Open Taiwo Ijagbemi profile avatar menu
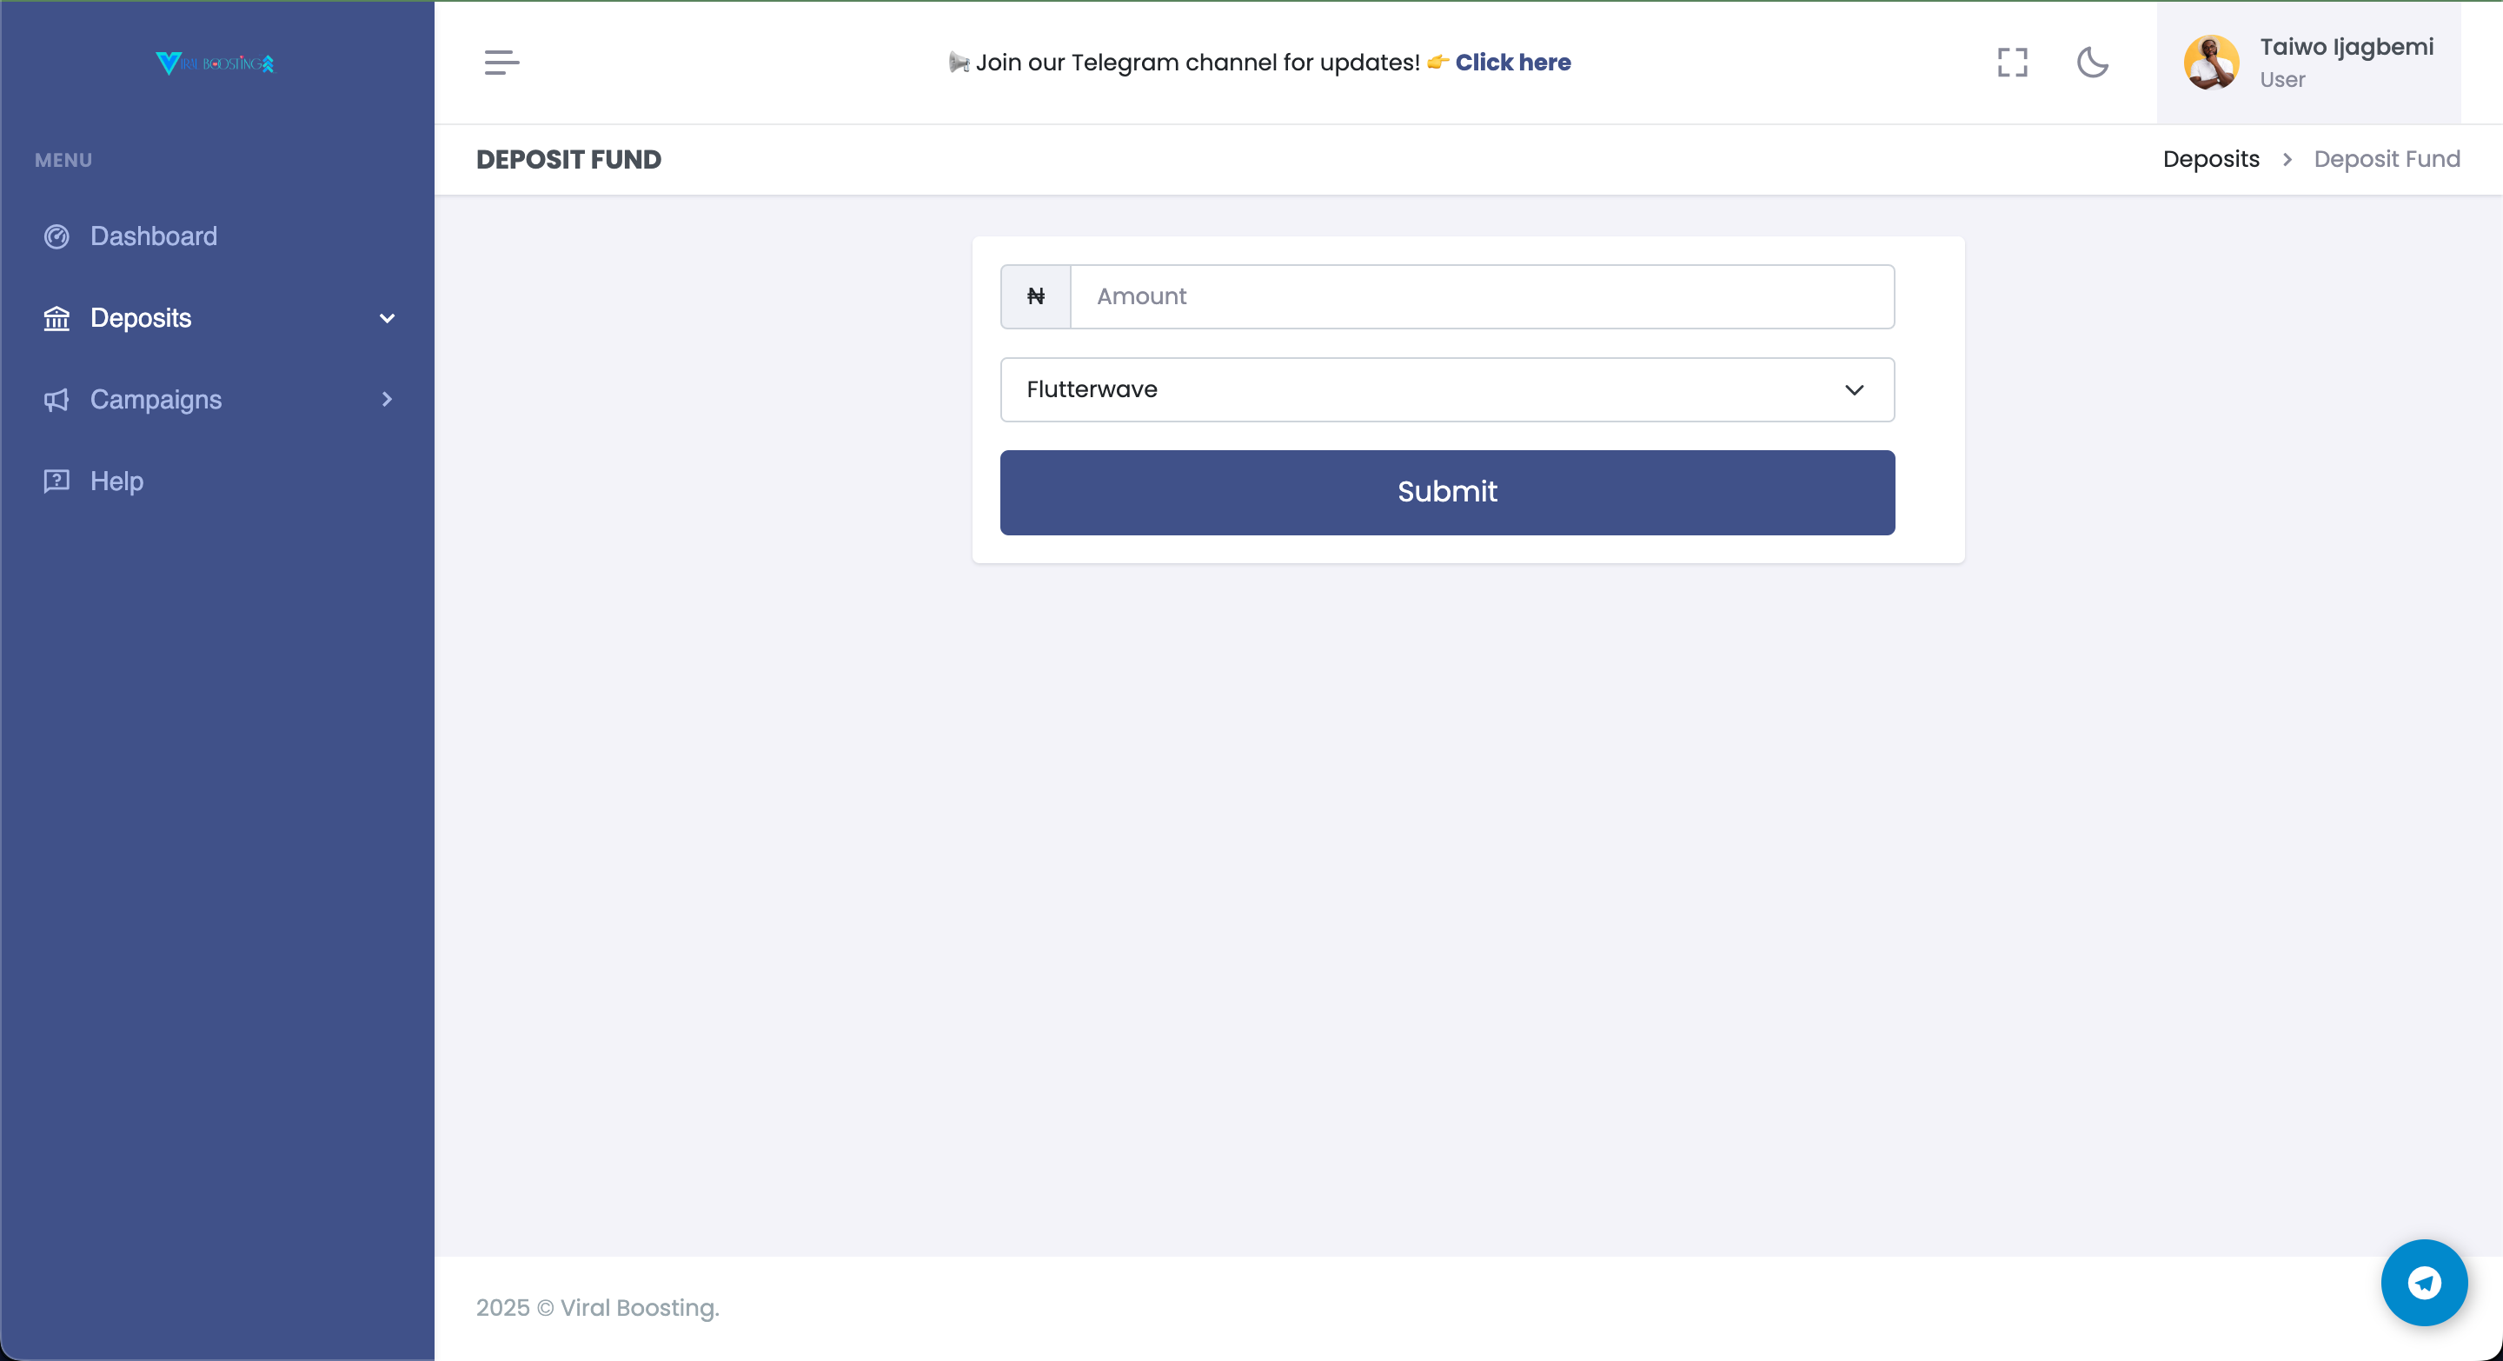The image size is (2503, 1361). pyautogui.click(x=2212, y=63)
